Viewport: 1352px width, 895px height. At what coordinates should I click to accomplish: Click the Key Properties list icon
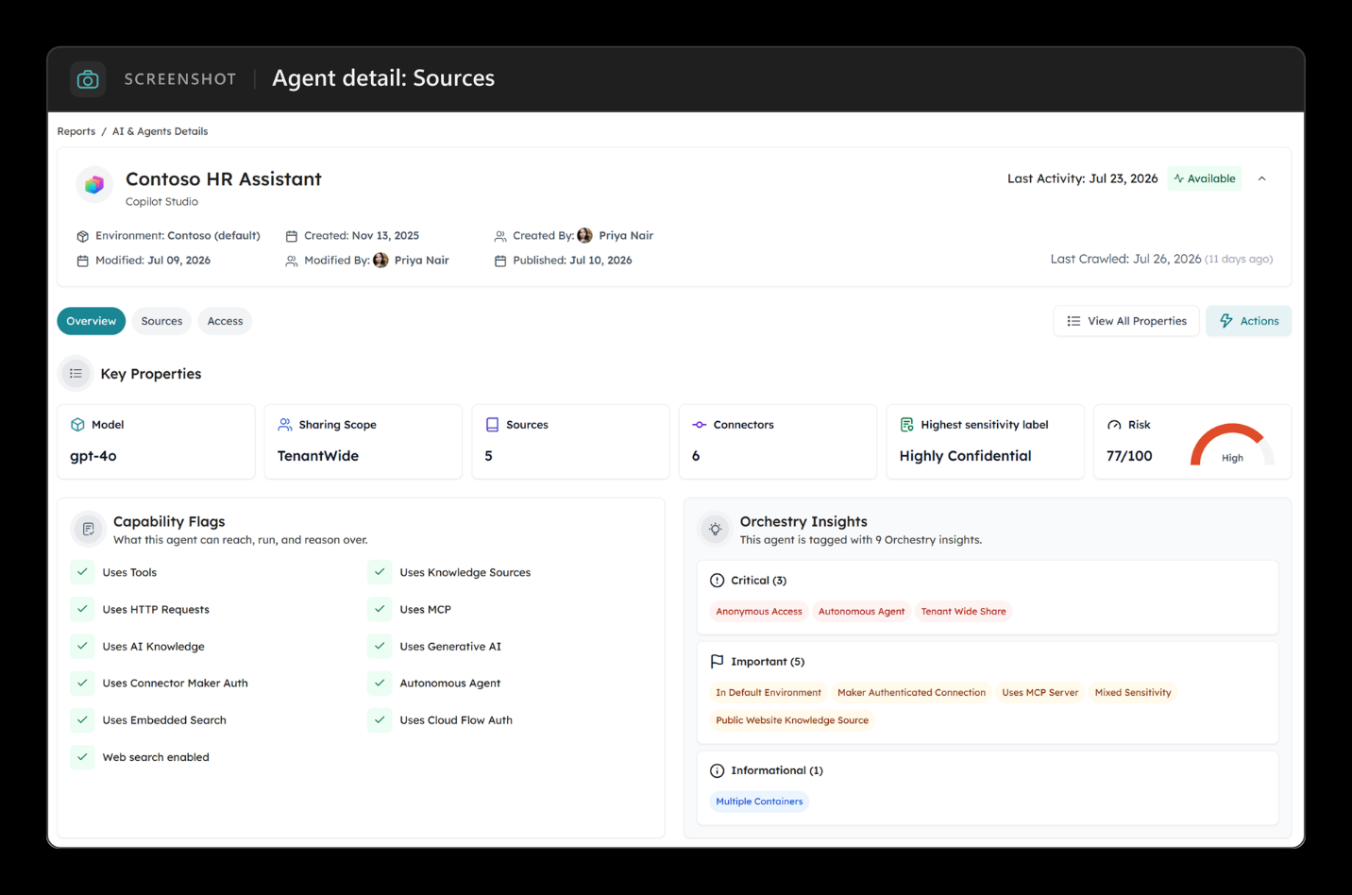point(76,374)
